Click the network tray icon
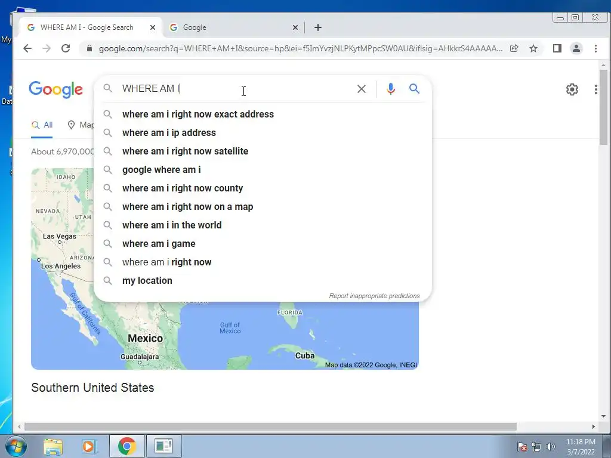 coord(536,447)
